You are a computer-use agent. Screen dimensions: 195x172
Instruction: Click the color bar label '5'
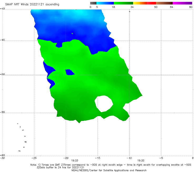97,7
